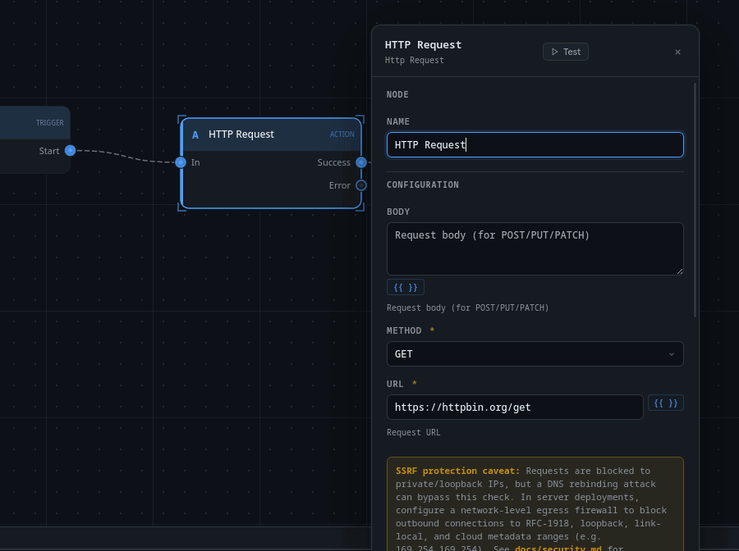Click the ACTION badge on the node
The width and height of the screenshot is (739, 551).
[x=342, y=134]
